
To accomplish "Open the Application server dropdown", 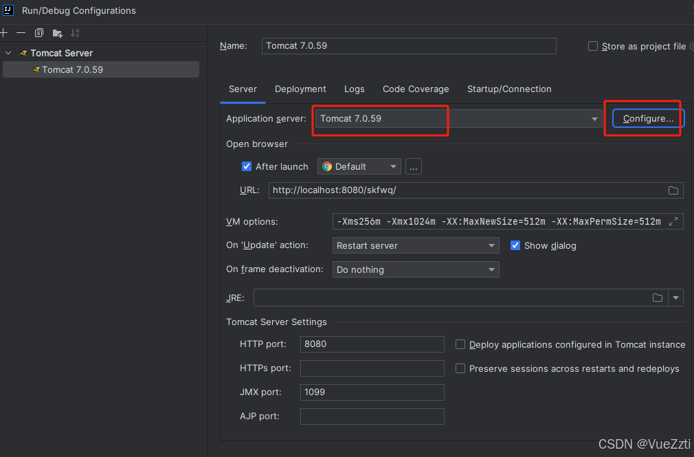I will pyautogui.click(x=458, y=119).
